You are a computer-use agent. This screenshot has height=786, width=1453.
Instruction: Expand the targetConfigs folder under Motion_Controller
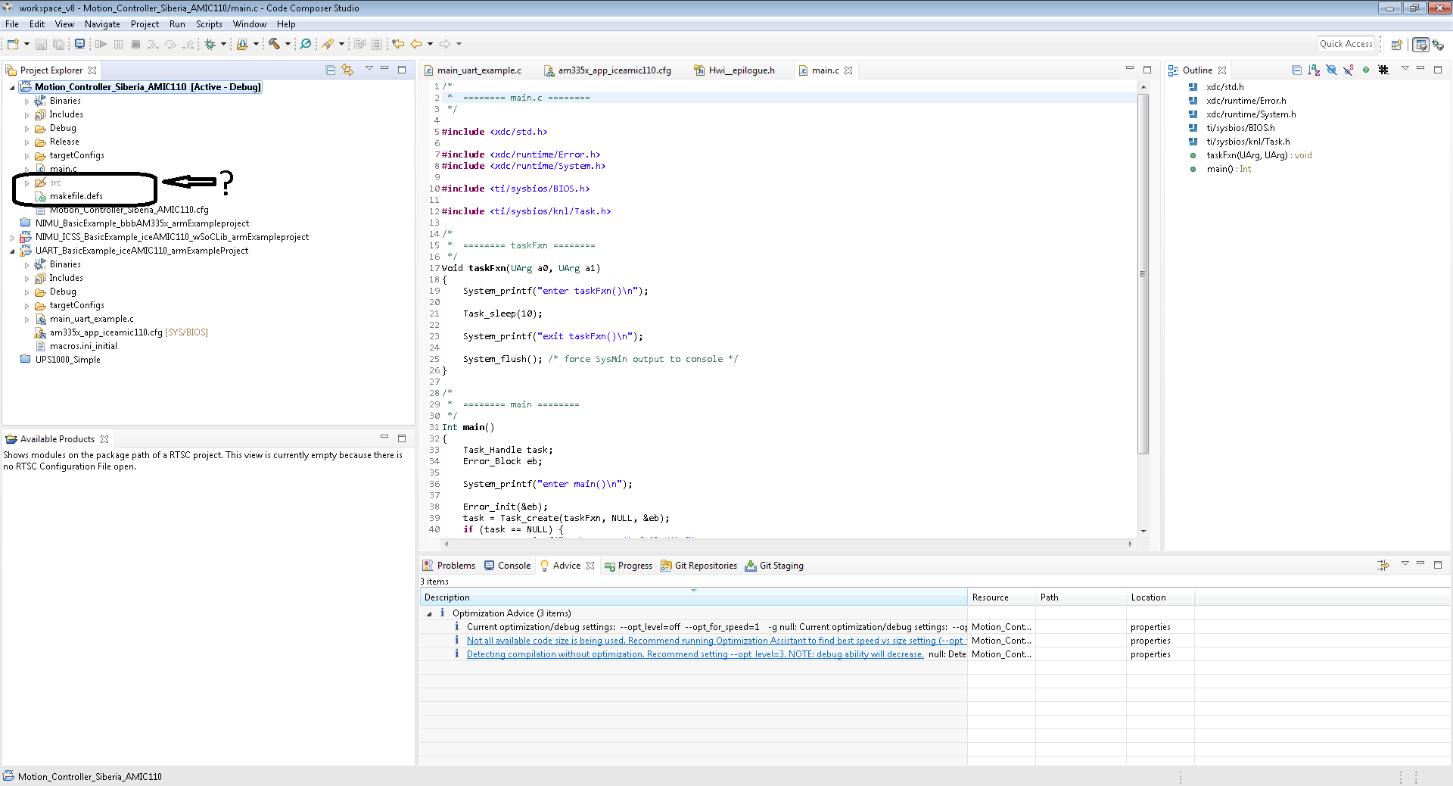point(27,156)
